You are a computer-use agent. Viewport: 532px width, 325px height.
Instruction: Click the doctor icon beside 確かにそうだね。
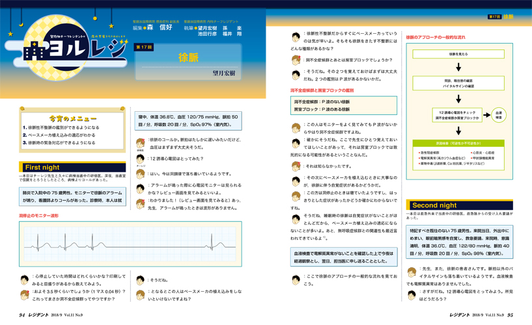[x=296, y=143]
